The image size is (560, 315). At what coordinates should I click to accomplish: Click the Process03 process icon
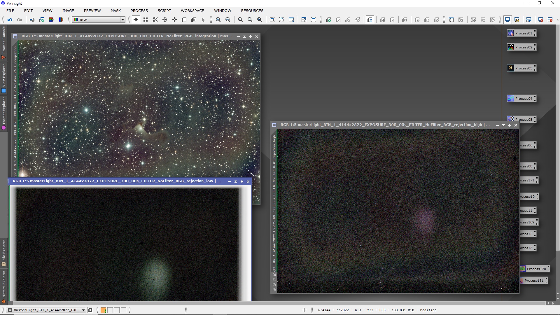521,68
